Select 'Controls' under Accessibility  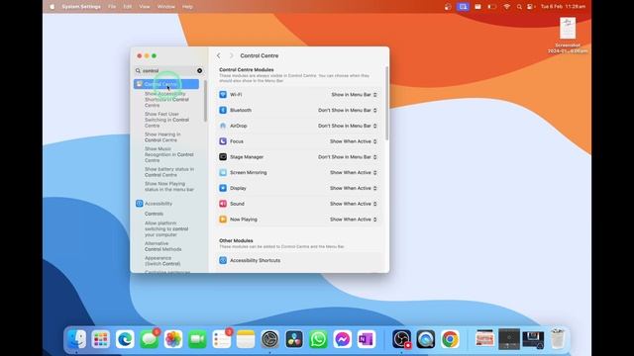click(x=155, y=214)
